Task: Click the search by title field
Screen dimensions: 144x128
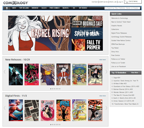Action: coord(122,8)
